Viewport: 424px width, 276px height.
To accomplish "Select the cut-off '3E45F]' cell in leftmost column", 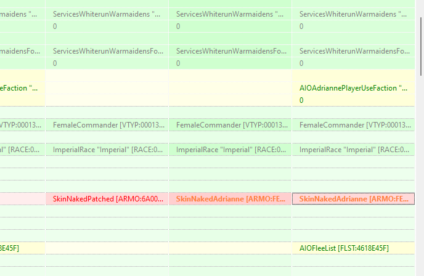I will (x=22, y=248).
